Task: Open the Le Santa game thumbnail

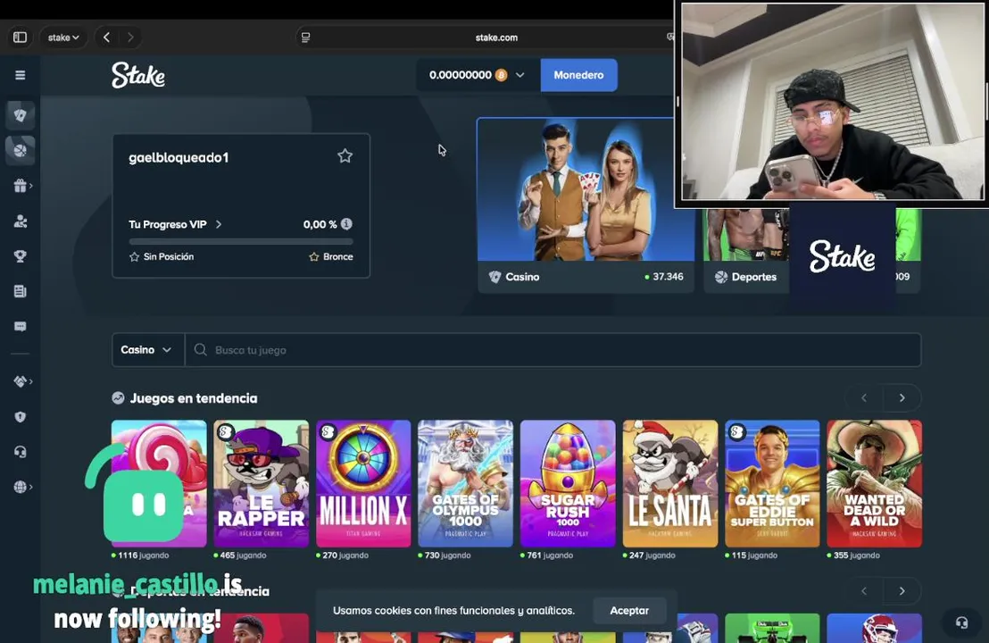Action: 669,483
